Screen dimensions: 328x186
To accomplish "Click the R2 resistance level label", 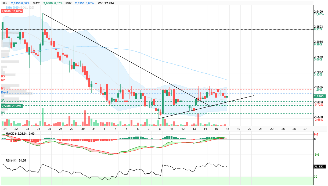I will click(3, 80).
